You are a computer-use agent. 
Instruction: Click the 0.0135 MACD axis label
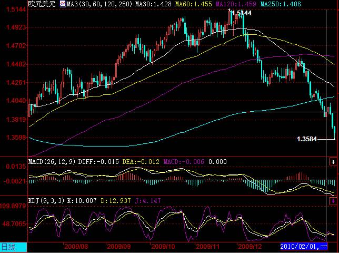coord(16,167)
